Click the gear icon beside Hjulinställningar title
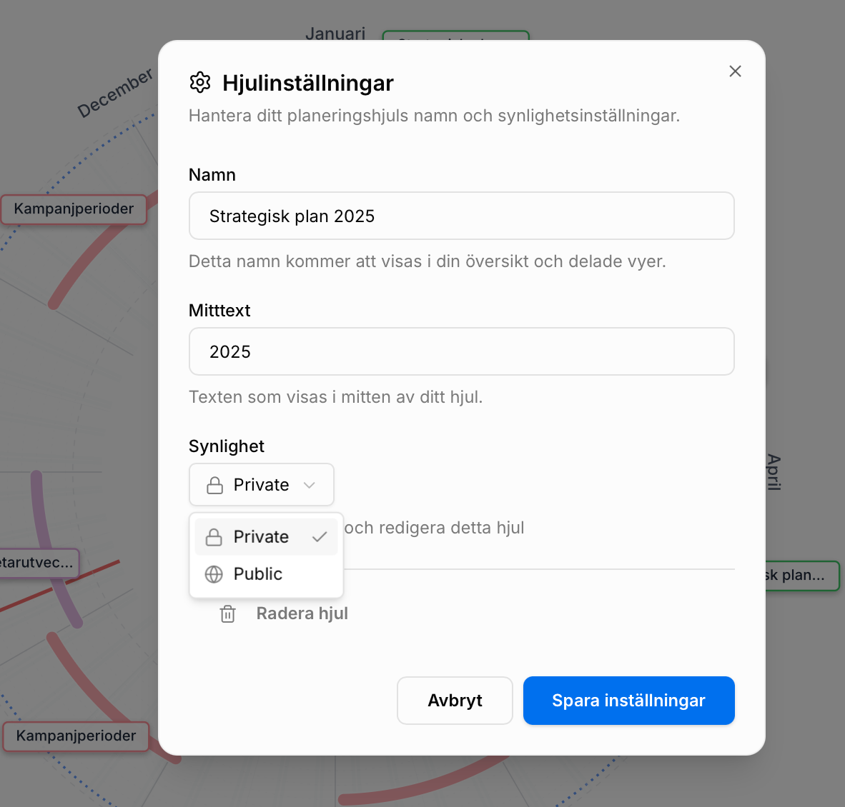 click(x=200, y=83)
